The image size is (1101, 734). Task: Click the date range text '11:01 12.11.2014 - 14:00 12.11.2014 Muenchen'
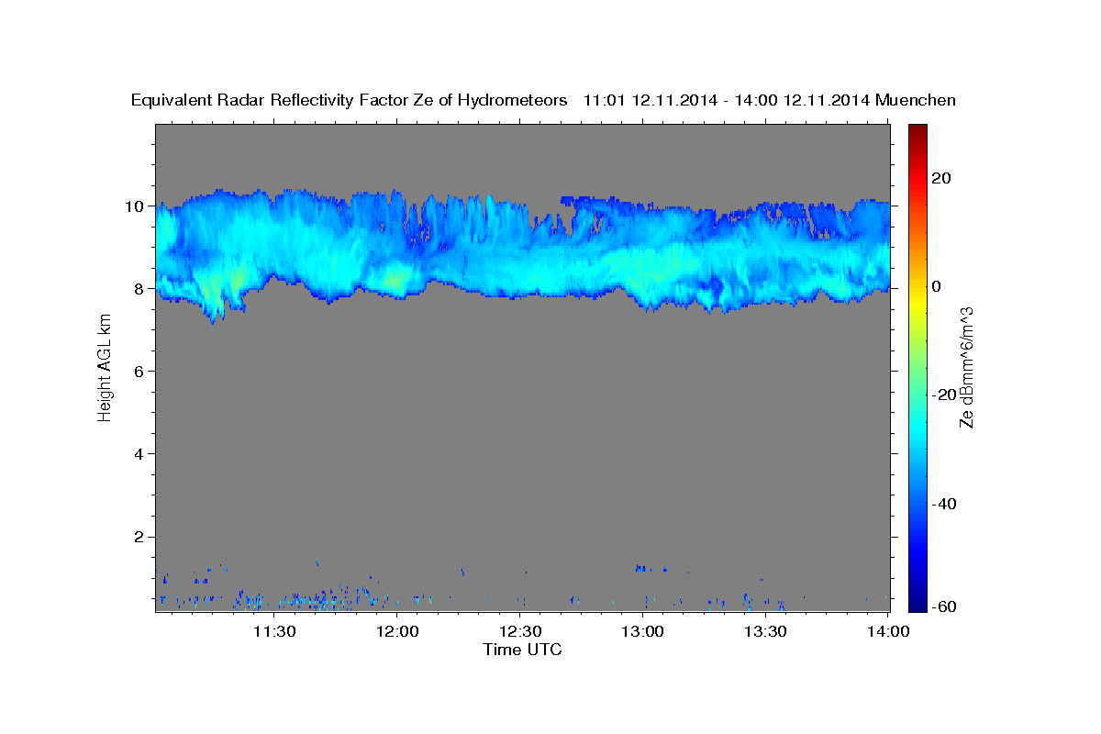pos(770,101)
